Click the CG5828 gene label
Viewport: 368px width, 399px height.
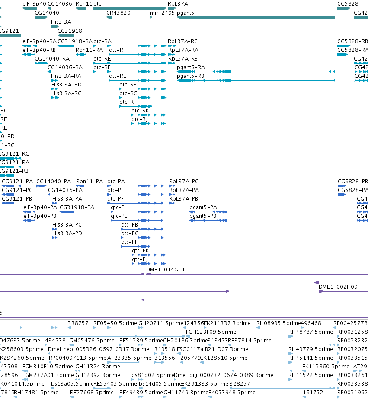click(x=348, y=4)
